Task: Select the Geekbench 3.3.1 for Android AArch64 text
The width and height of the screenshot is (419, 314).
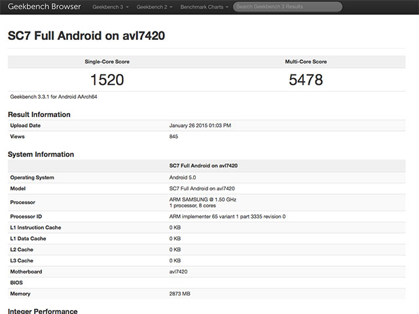Action: 54,97
